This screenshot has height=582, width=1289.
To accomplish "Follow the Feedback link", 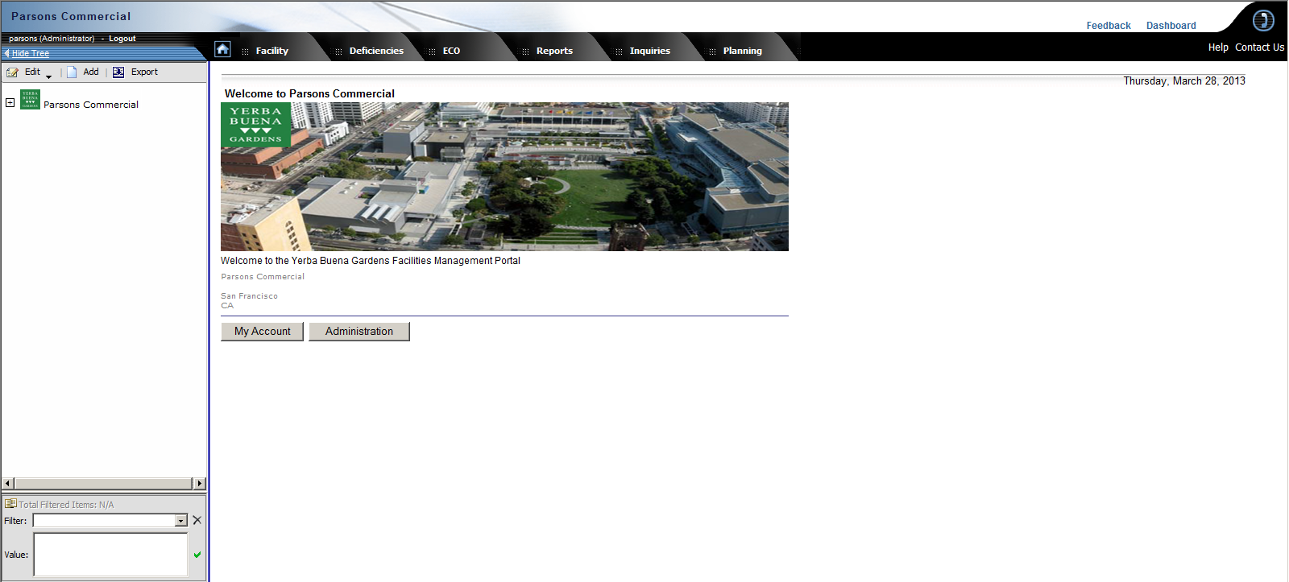I will tap(1109, 26).
